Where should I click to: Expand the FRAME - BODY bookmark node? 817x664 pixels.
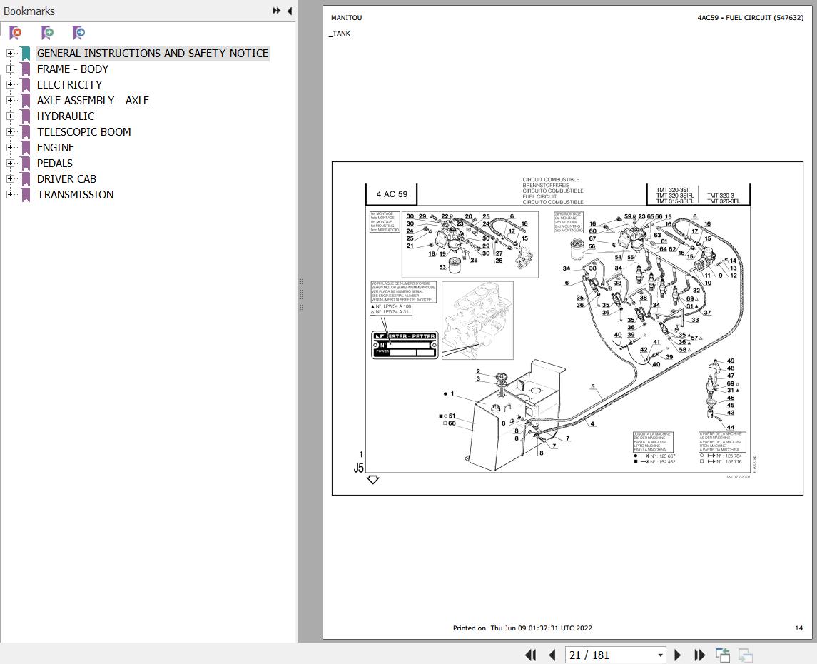click(10, 69)
